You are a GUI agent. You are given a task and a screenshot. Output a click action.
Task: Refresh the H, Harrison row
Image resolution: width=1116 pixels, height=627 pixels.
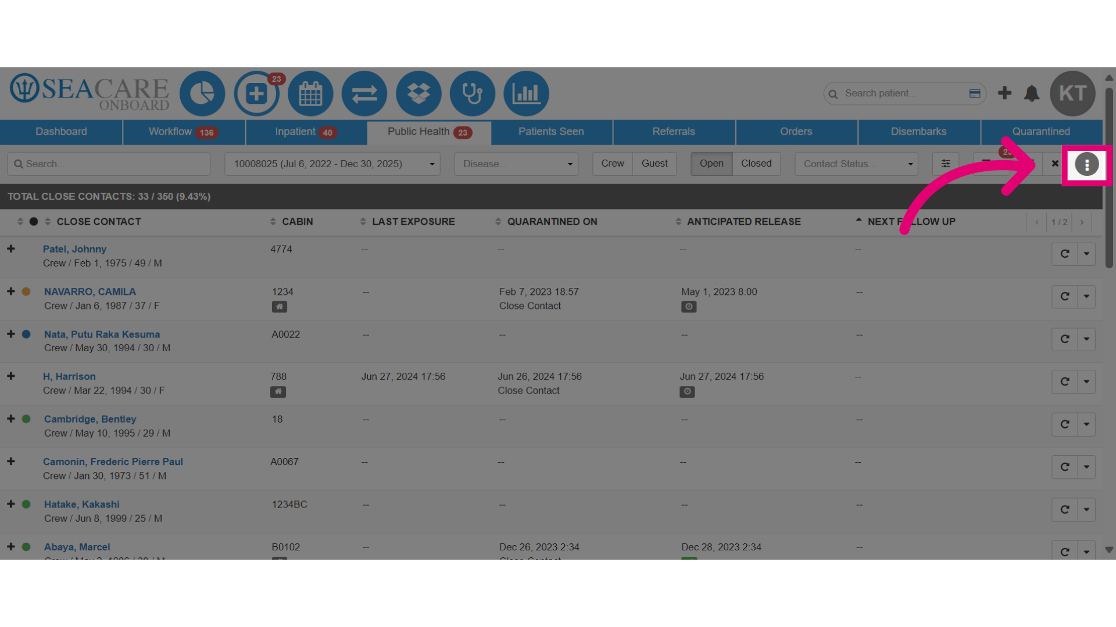(1065, 382)
